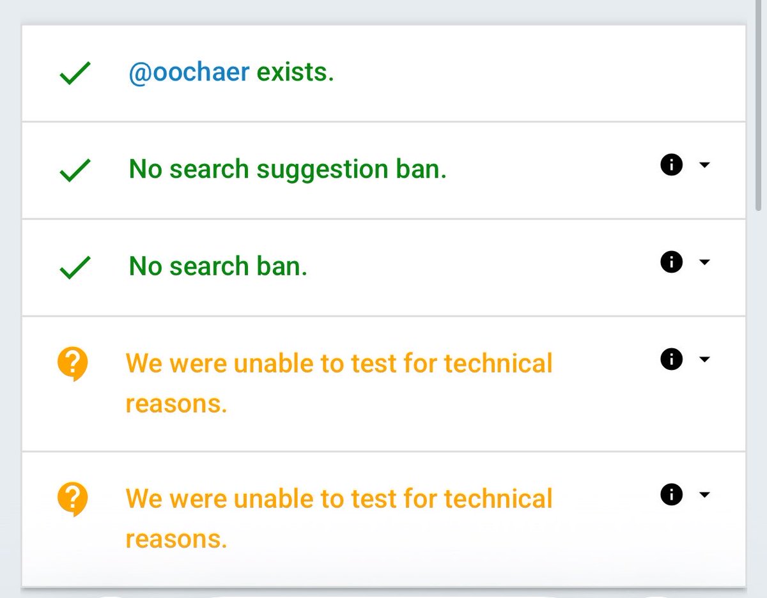Screen dimensions: 767x598
Task: Expand the No search ban dropdown arrow
Action: tap(704, 263)
